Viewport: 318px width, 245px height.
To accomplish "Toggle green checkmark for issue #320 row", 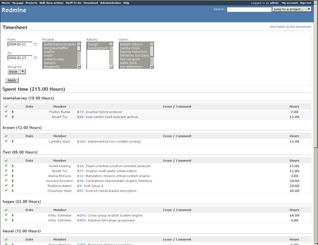I will [x=6, y=141].
